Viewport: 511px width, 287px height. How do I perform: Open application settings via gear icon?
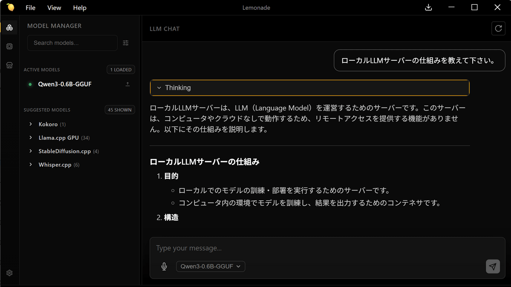(9, 273)
